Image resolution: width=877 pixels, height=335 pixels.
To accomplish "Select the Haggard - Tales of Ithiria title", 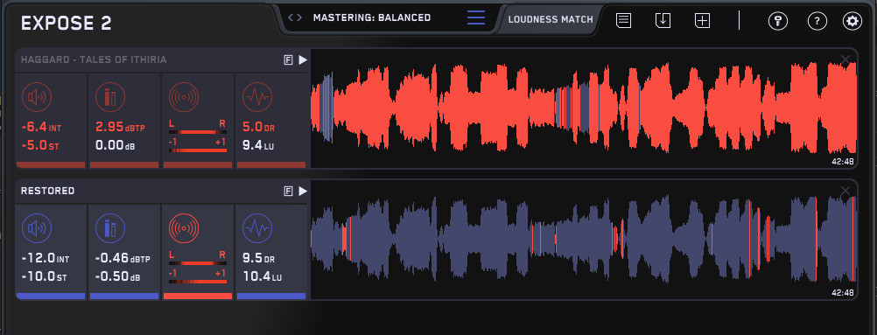I will 94,59.
